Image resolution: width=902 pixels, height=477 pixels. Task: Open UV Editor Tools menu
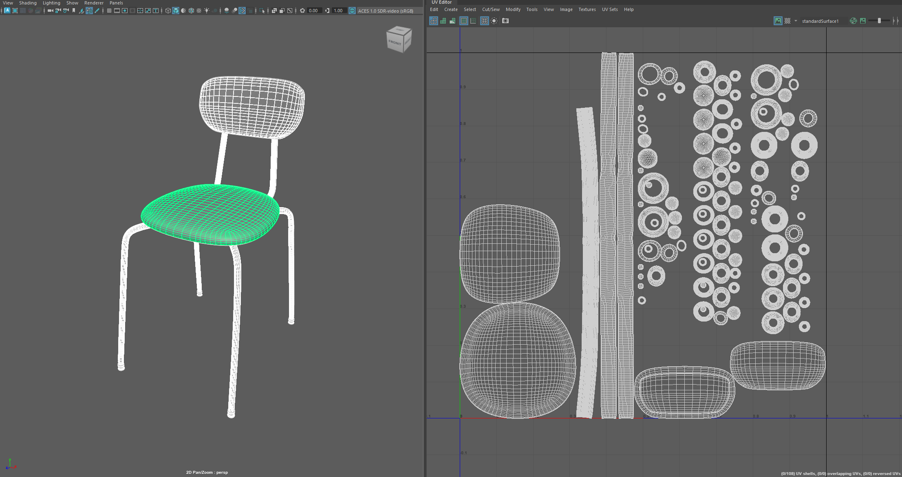pyautogui.click(x=531, y=9)
